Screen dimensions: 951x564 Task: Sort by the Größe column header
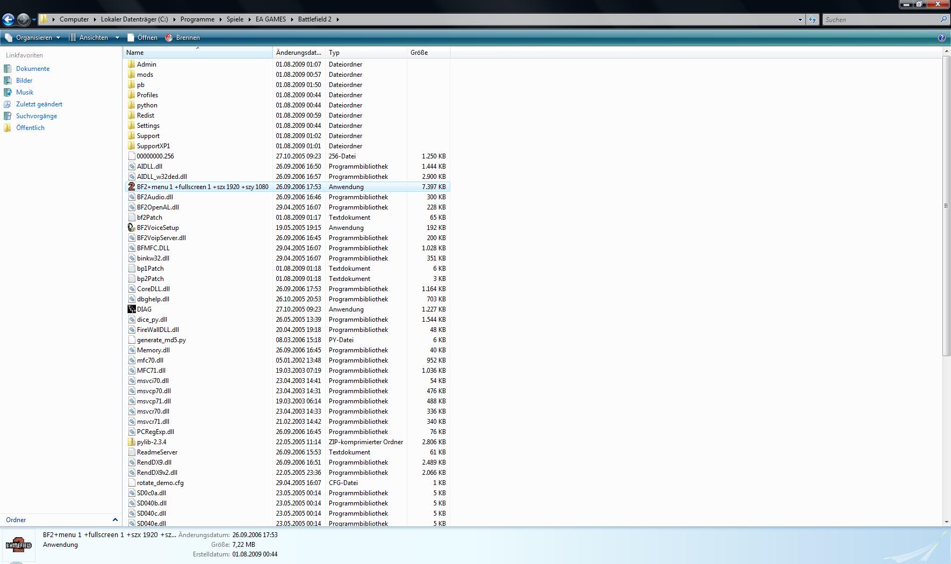(x=428, y=53)
